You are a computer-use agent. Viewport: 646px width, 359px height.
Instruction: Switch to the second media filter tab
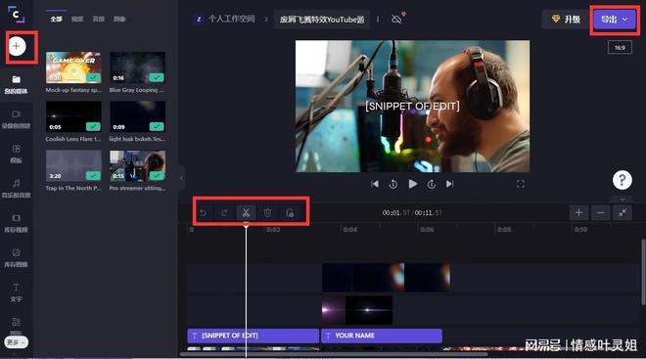click(x=77, y=19)
